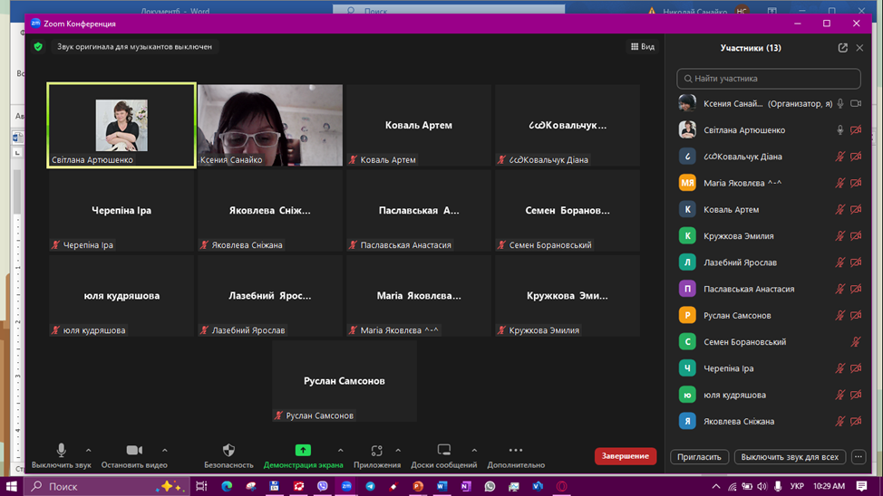Stop camera via Остановить видео
This screenshot has width=883, height=496.
(134, 456)
